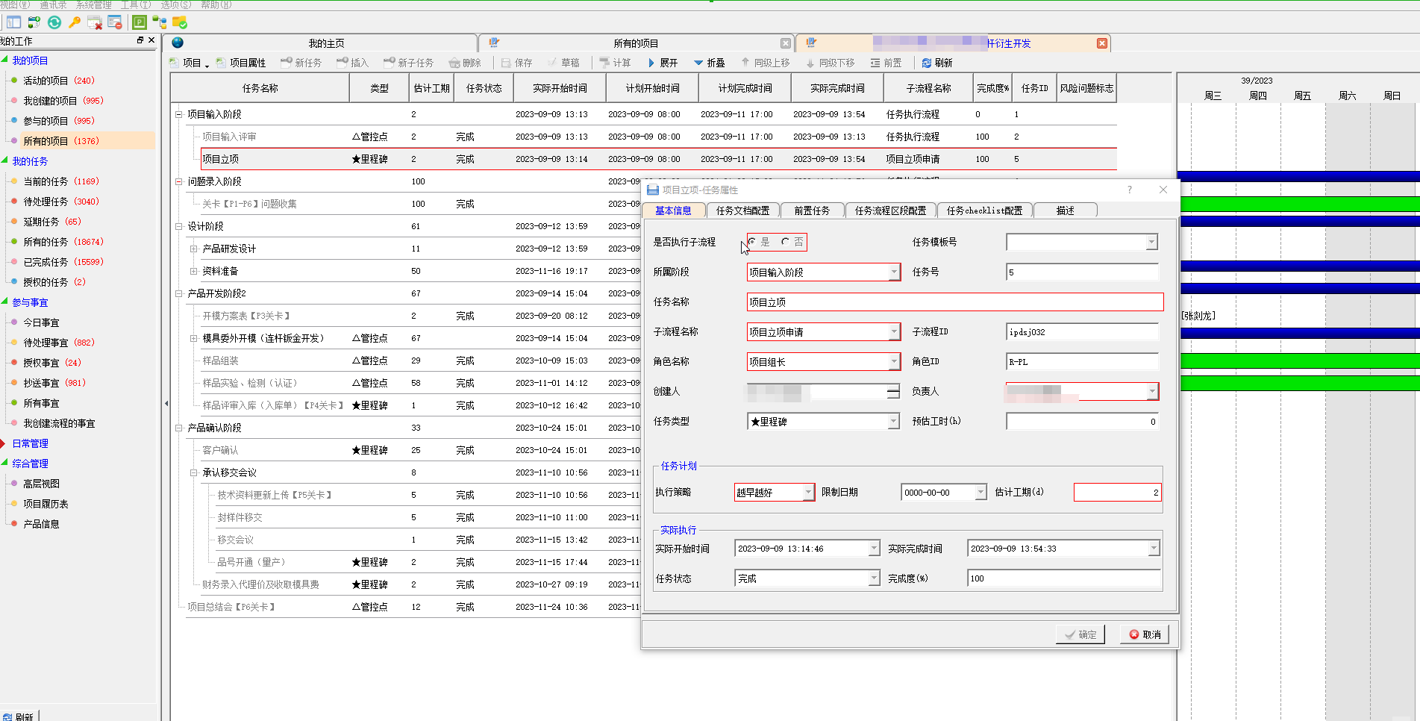This screenshot has width=1420, height=721.
Task: Click the 插入 toolbar button
Action: 353,63
